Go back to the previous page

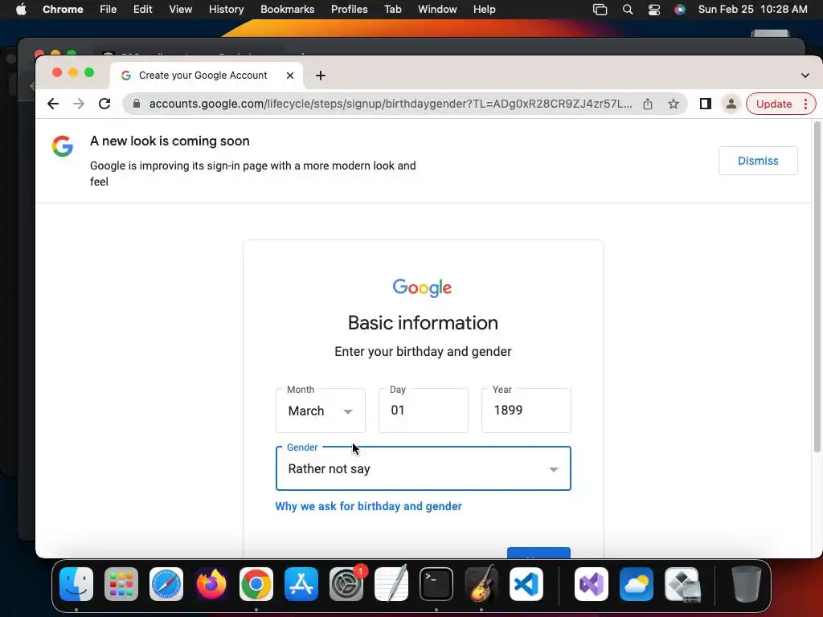[53, 104]
